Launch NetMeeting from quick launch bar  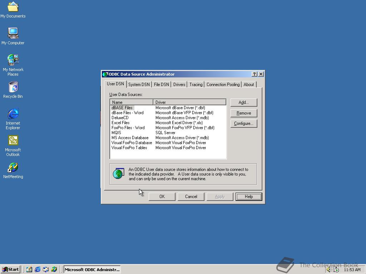point(54,270)
